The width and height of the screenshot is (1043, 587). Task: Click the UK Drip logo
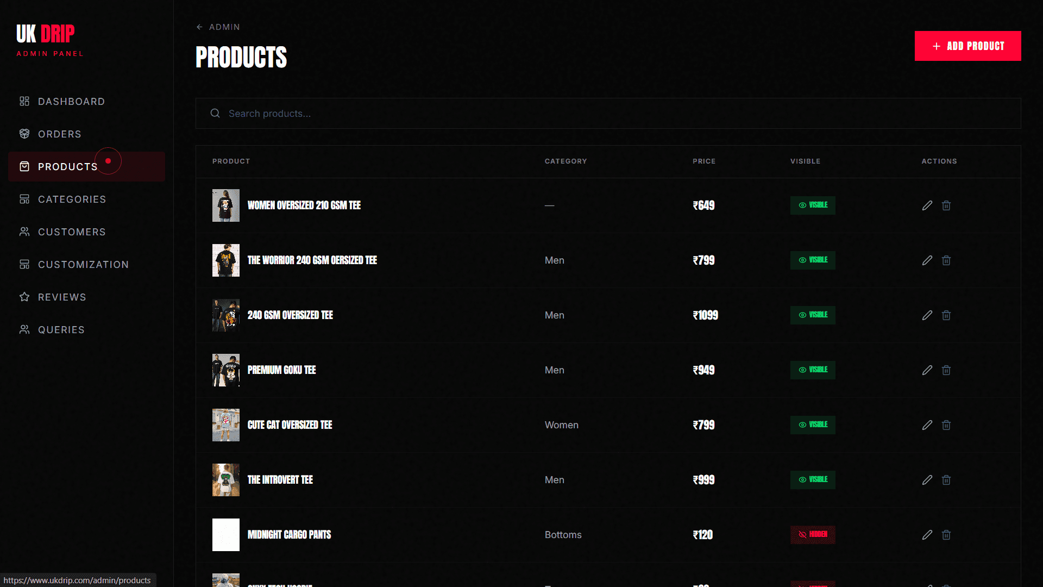pos(46,34)
